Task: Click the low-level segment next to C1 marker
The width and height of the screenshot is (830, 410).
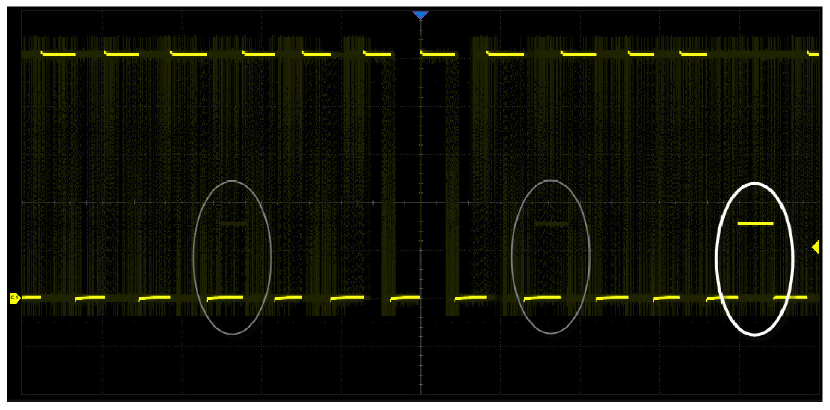Action: [31, 297]
